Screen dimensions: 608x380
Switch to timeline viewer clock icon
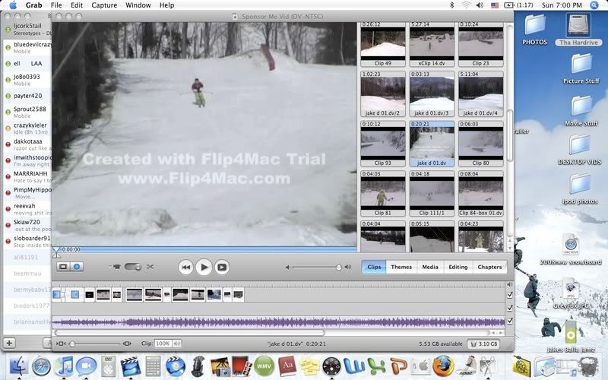[77, 267]
